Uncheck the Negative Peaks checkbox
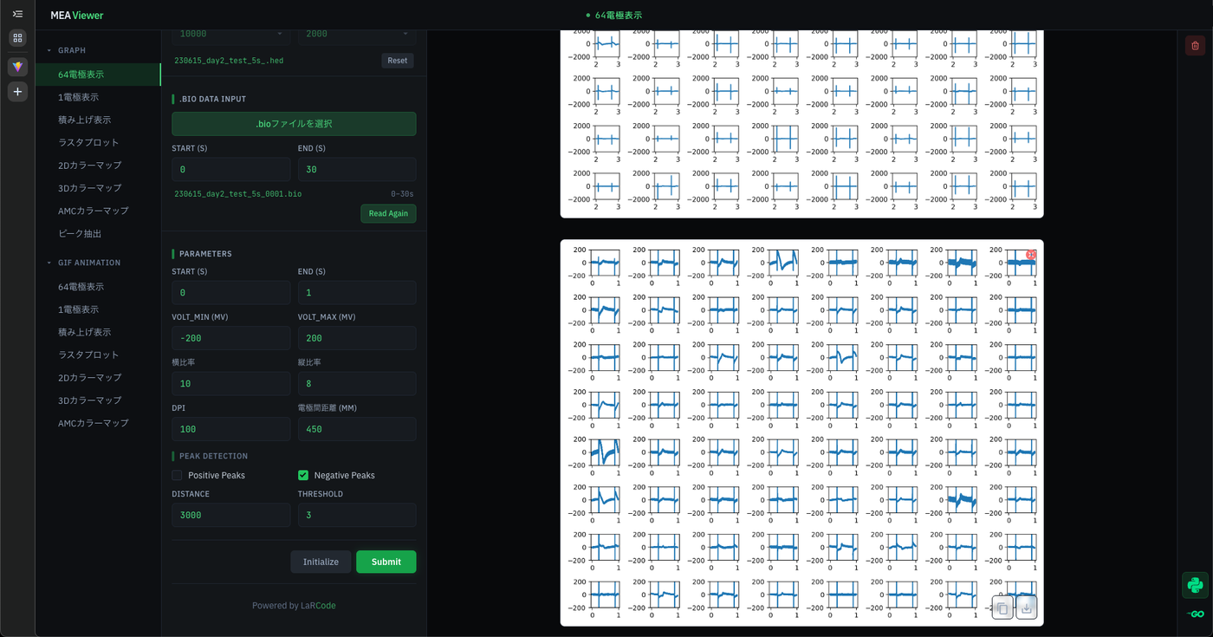This screenshot has width=1213, height=637. (x=303, y=475)
